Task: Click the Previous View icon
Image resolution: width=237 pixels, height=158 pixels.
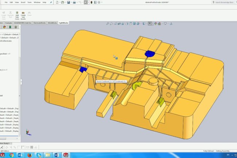Action: [115, 24]
